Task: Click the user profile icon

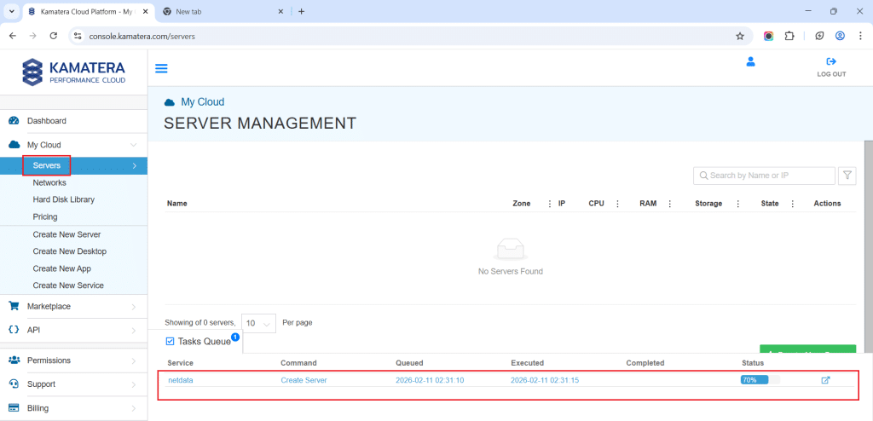Action: [x=750, y=62]
